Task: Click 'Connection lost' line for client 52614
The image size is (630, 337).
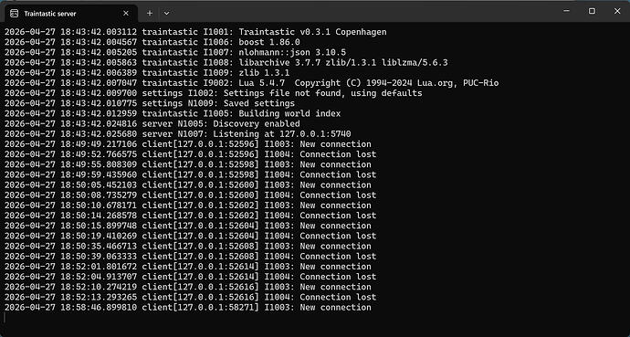Action: (191, 277)
